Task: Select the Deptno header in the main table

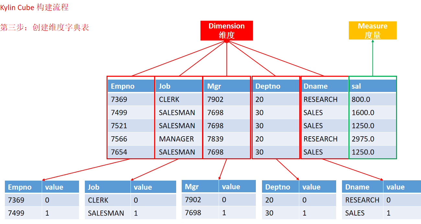Action: point(276,86)
